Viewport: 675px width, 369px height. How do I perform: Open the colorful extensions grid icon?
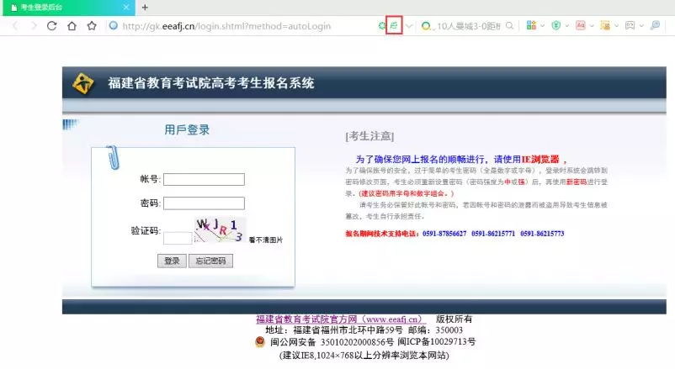pos(531,25)
